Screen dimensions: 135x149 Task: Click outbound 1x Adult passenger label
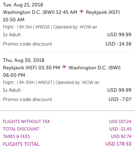pos(12,34)
